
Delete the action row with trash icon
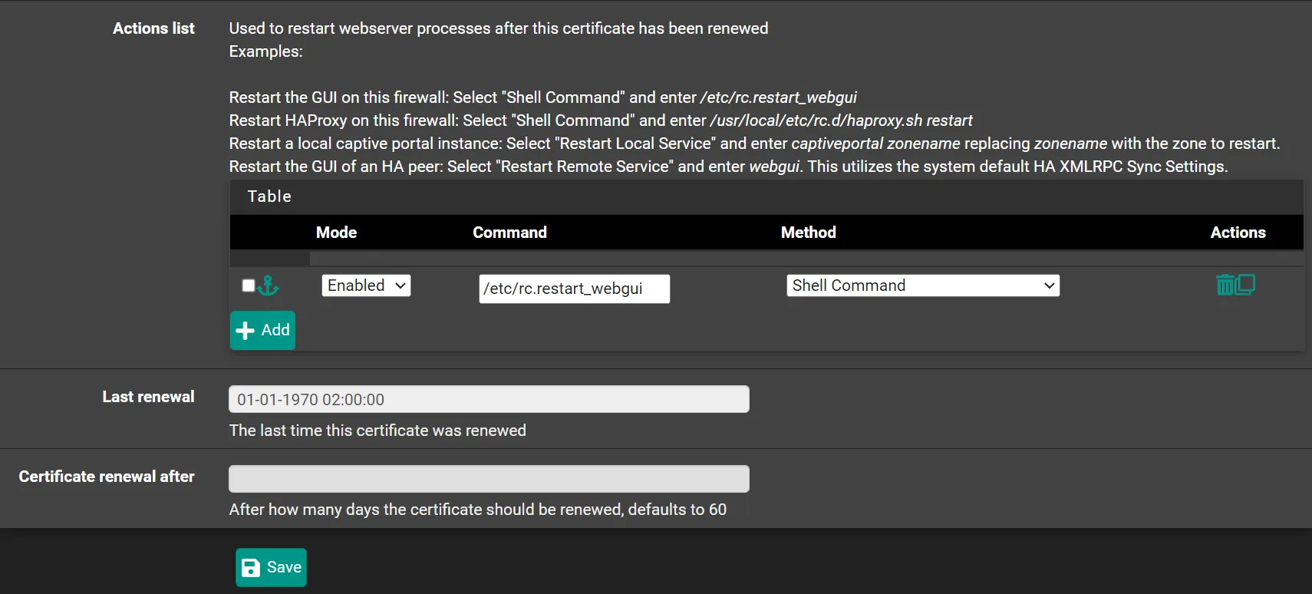[1225, 285]
